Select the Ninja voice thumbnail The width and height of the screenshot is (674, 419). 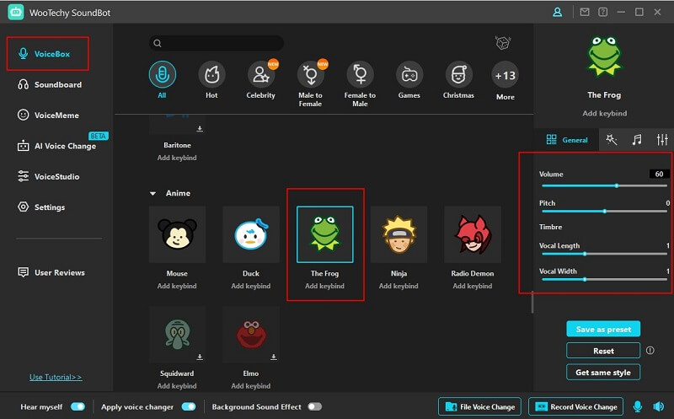(399, 234)
